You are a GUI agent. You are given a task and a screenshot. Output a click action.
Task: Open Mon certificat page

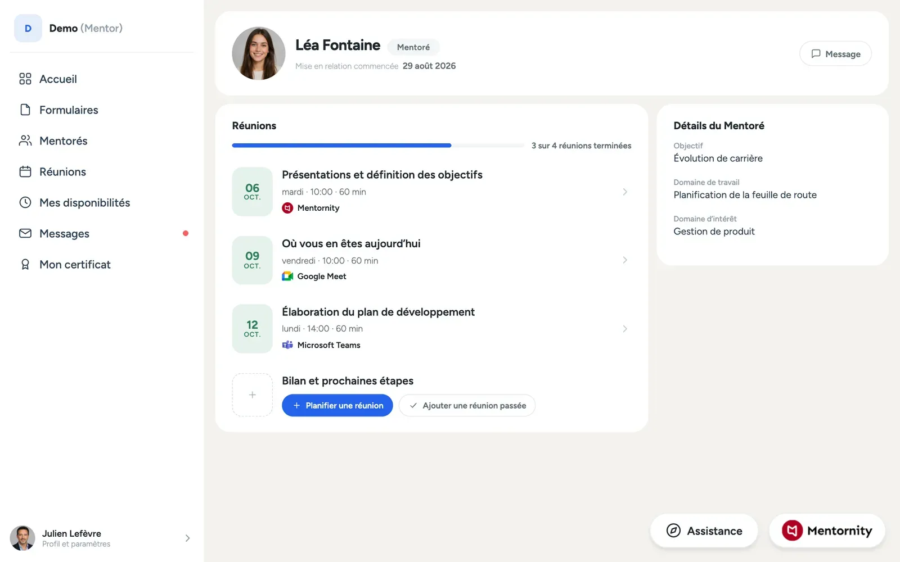102,264
